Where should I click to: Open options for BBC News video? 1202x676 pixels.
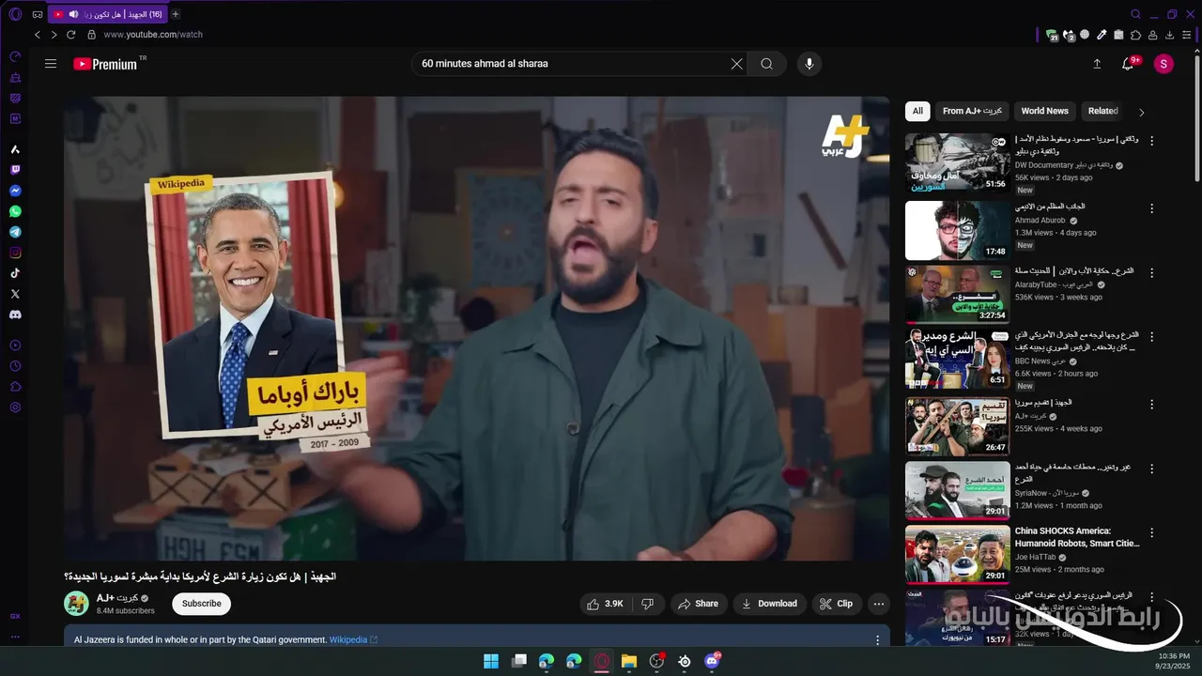pos(1152,336)
